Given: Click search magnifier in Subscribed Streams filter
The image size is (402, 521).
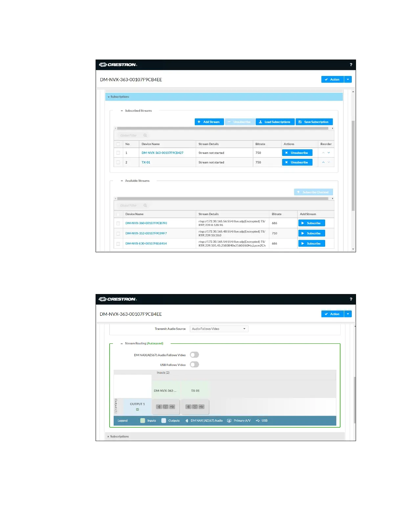Looking at the screenshot, I should coord(145,135).
